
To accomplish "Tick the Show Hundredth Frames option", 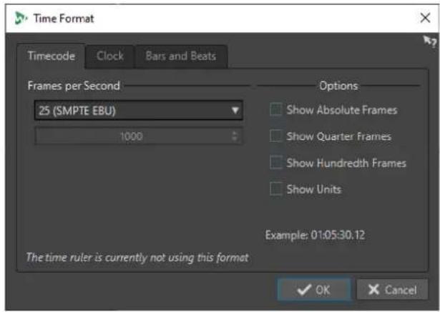I will click(276, 163).
